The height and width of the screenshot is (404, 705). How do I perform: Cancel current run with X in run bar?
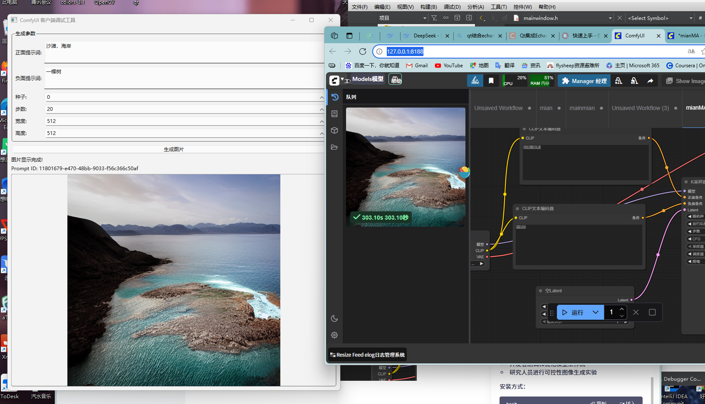[636, 312]
